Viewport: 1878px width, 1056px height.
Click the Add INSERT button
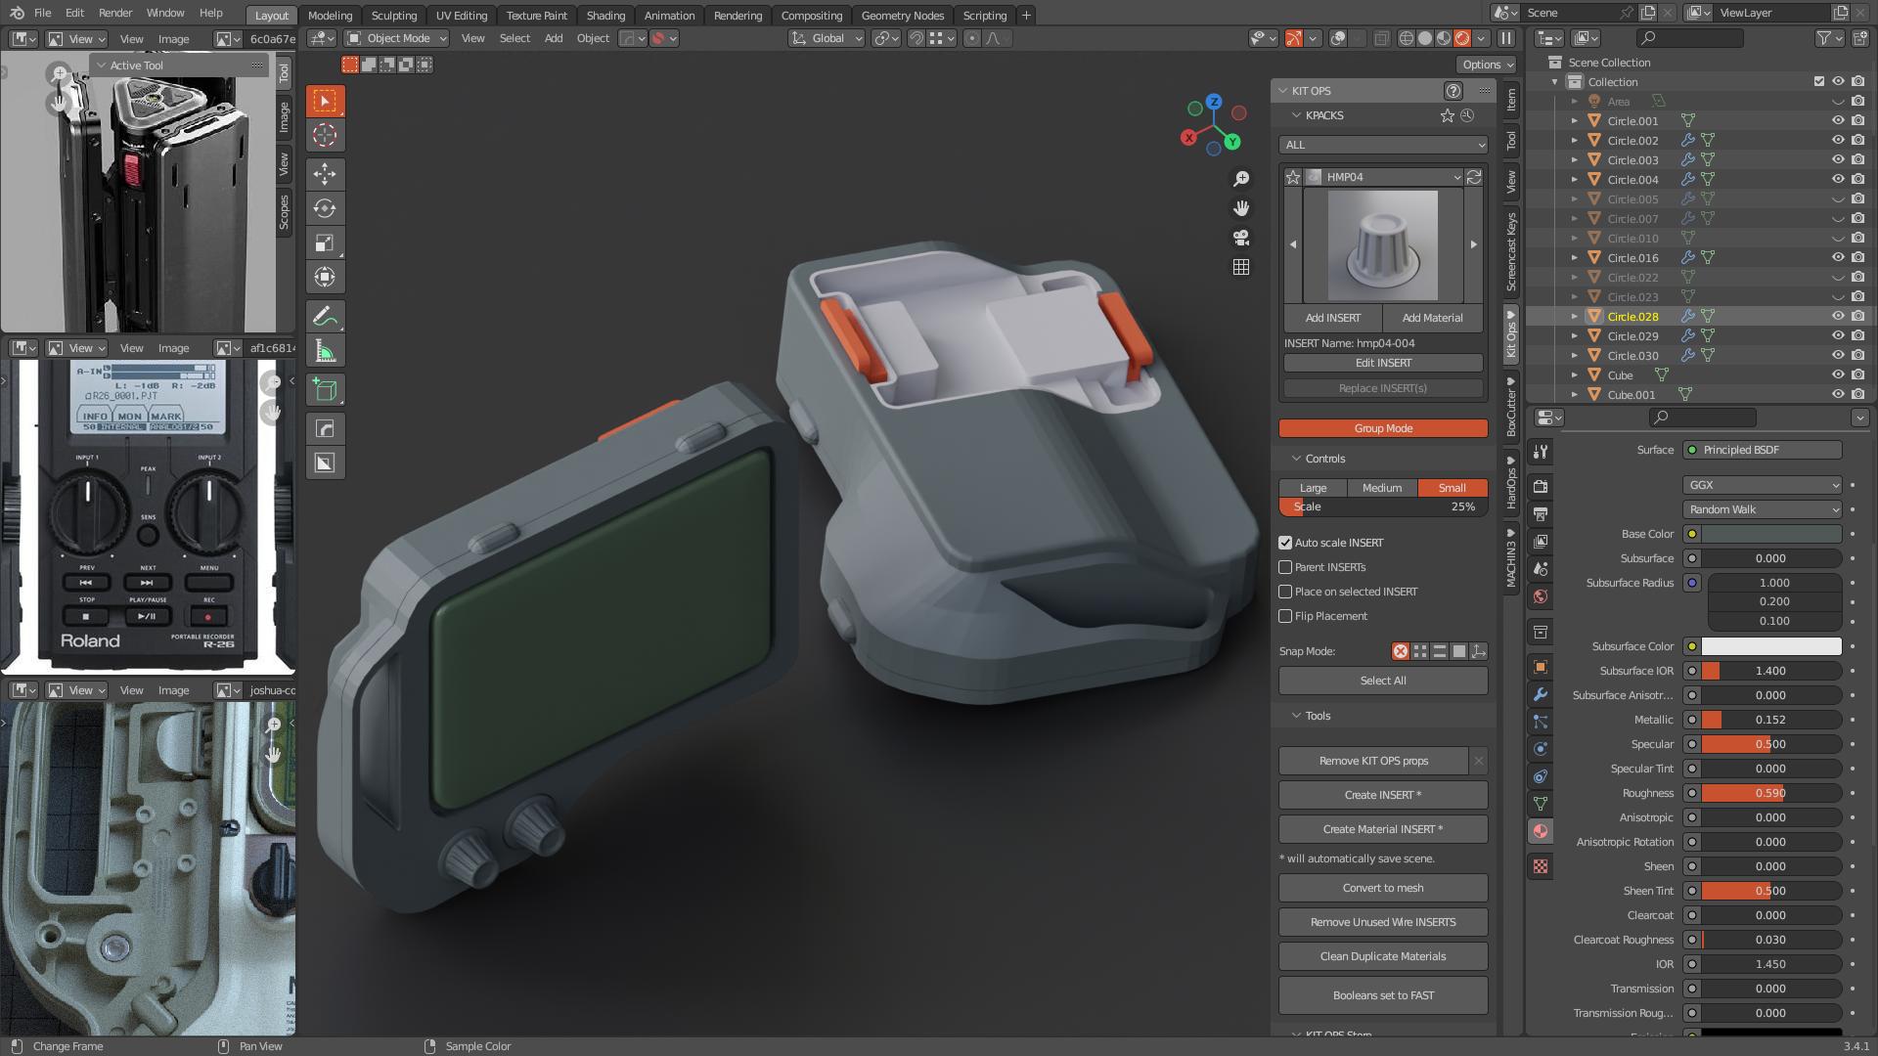(x=1332, y=318)
